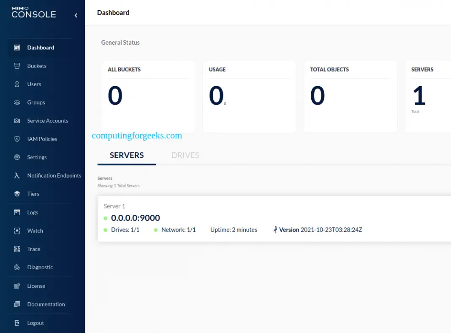Click the Watch icon in sidebar

[x=16, y=230]
